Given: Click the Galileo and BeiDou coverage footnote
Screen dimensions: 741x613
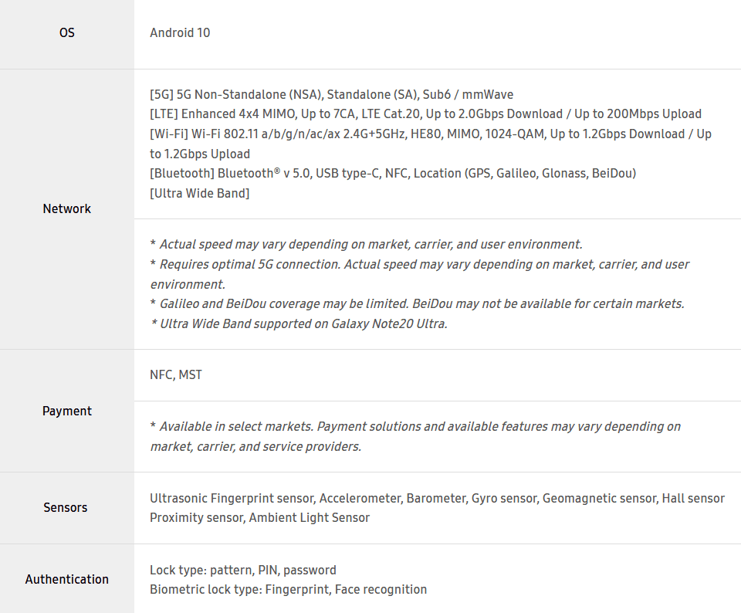Looking at the screenshot, I should coord(417,303).
